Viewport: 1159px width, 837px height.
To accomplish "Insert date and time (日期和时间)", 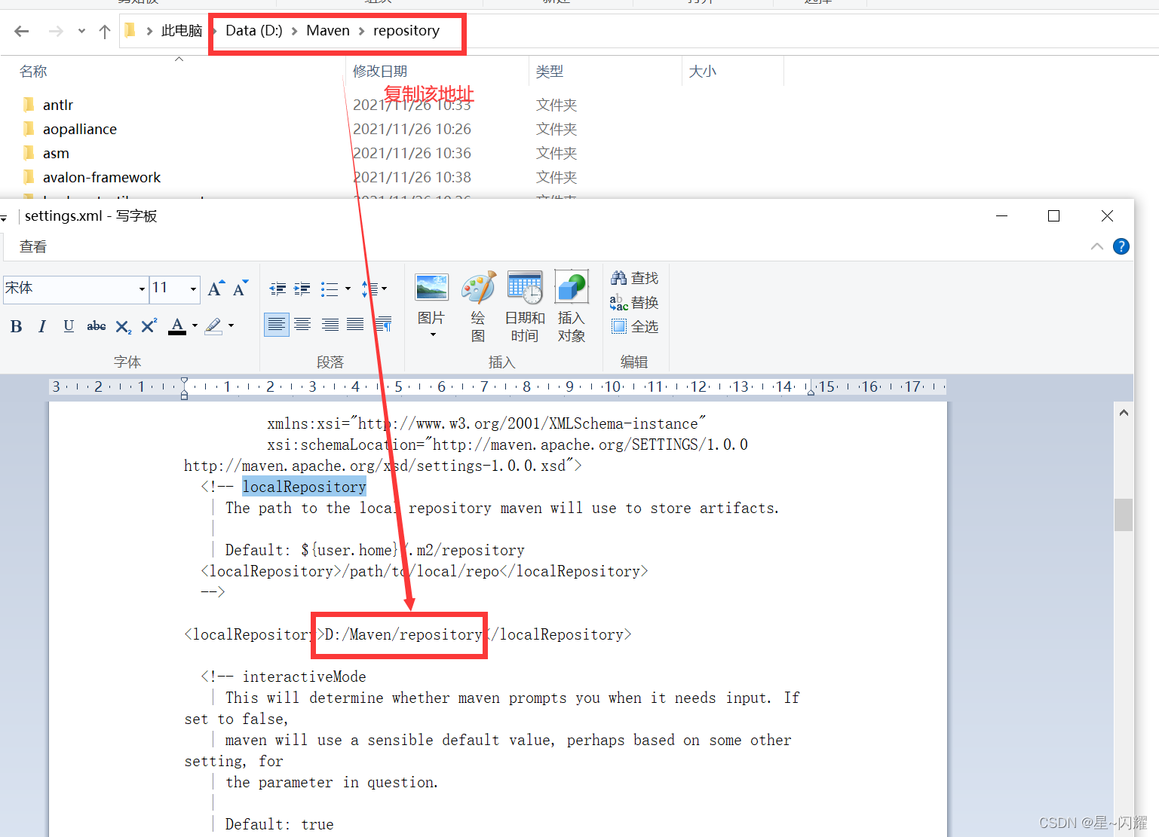I will click(525, 307).
